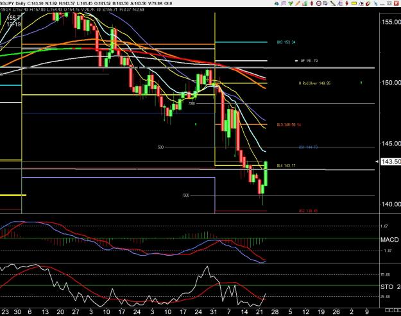Image resolution: width=401 pixels, height=316 pixels.
Task: Click the '500' label above 140.00 line
Action: [x=186, y=195]
